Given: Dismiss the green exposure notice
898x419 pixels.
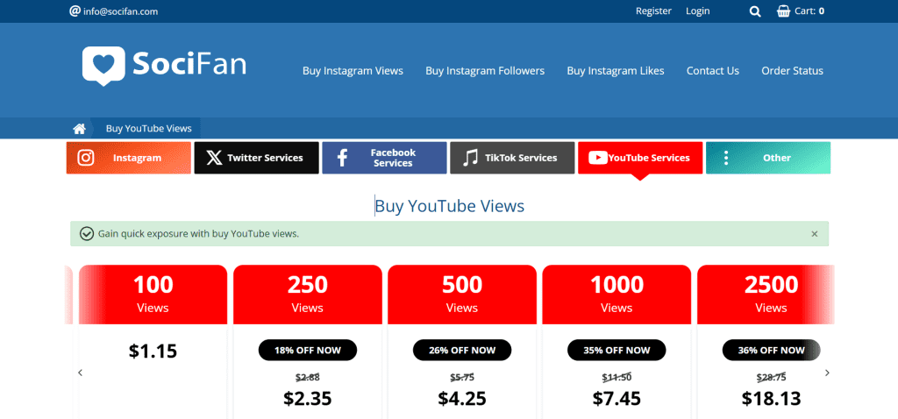Looking at the screenshot, I should [x=815, y=233].
